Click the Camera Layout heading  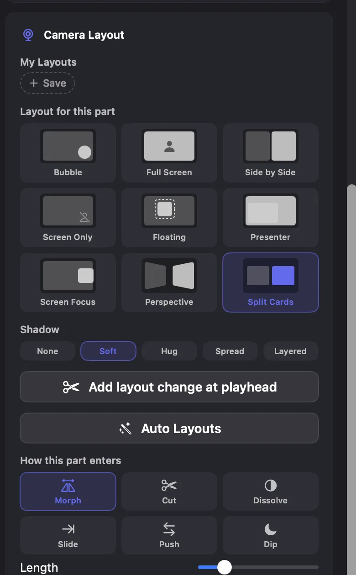tap(84, 35)
